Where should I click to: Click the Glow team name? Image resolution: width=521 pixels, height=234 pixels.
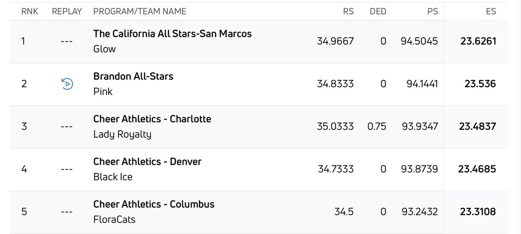[x=105, y=49]
